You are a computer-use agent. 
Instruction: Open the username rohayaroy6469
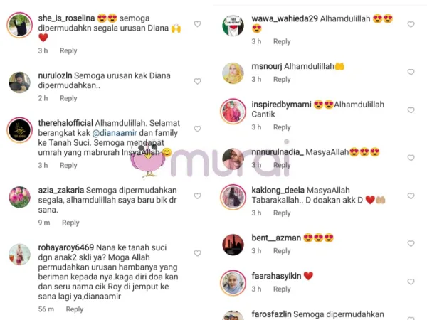(66, 247)
